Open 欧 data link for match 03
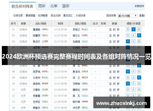This screenshot has width=153, height=111. point(114,42)
